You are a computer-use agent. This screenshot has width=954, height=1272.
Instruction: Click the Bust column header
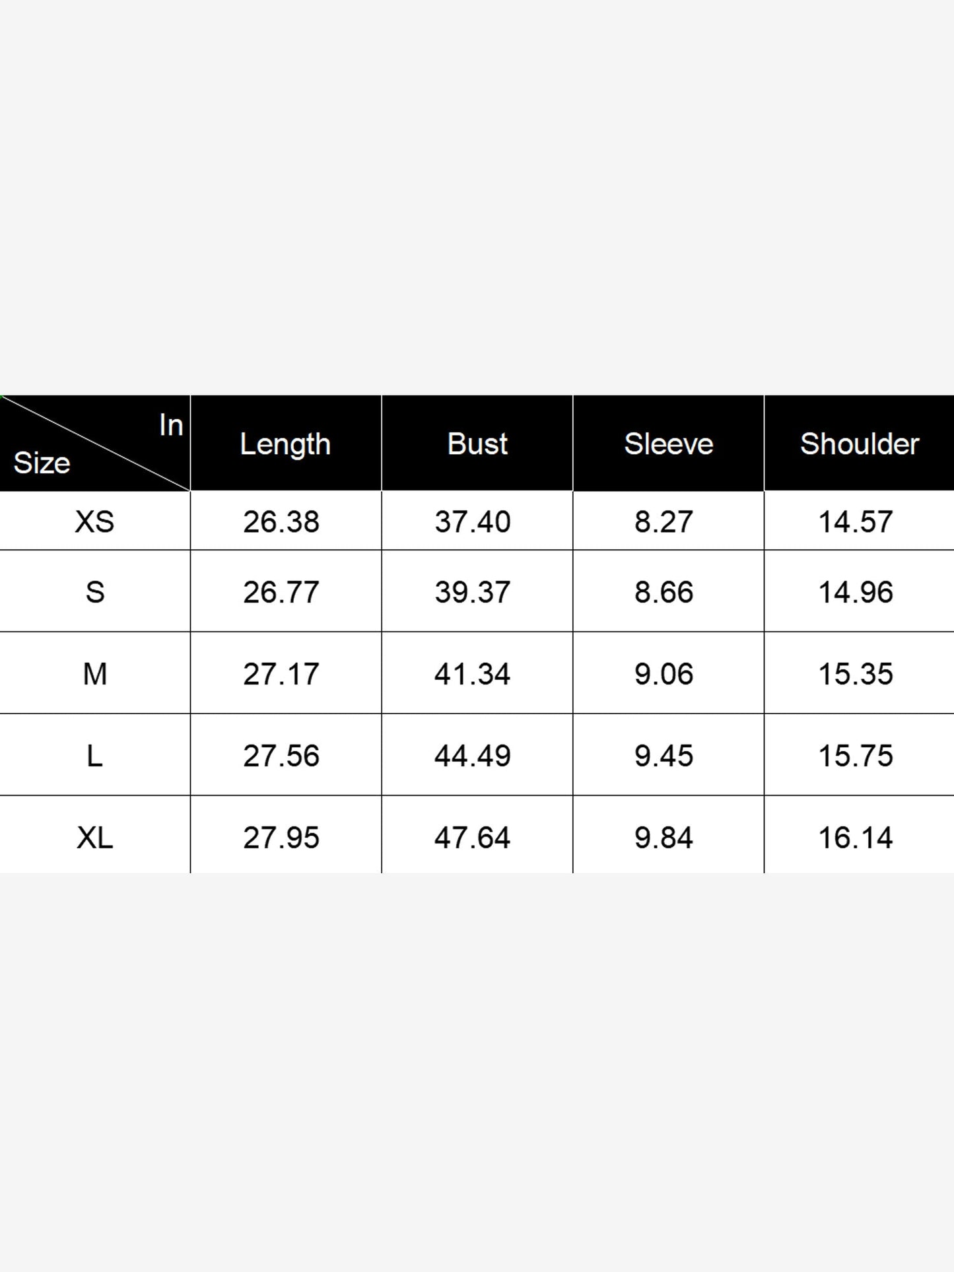(477, 444)
